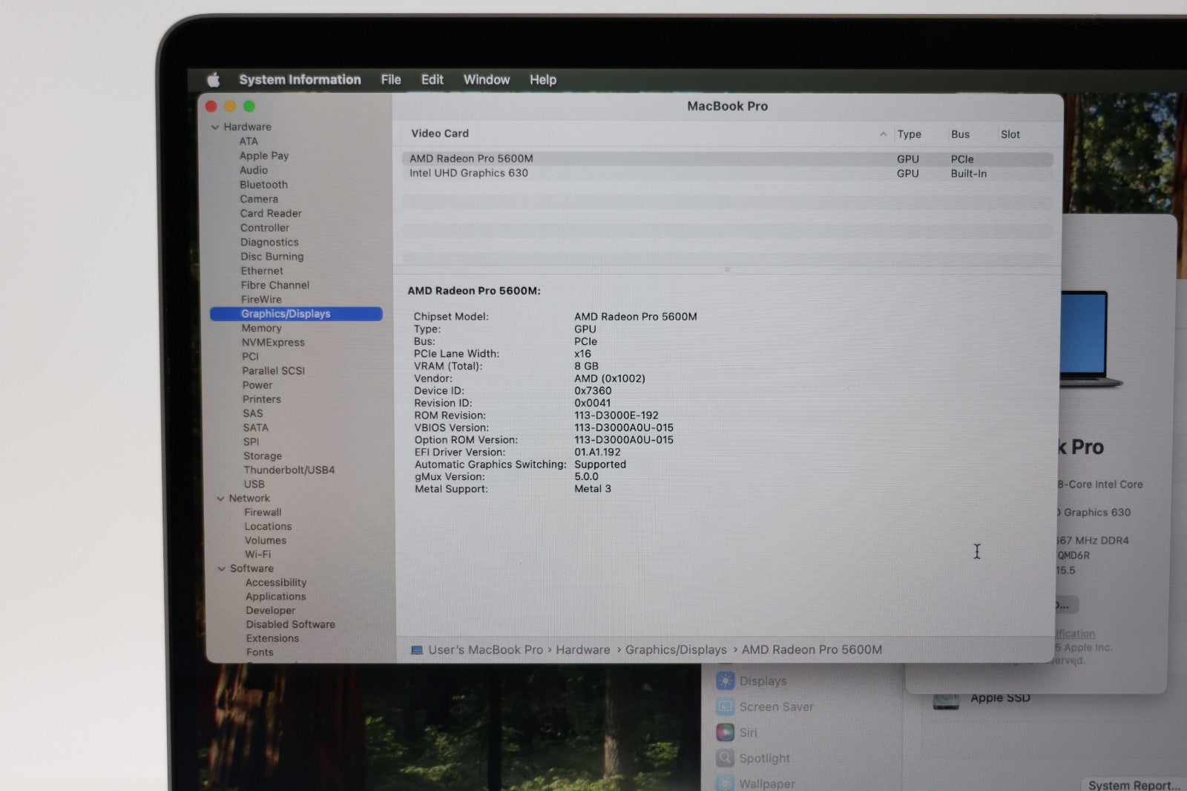Select Bluetooth in sidebar
This screenshot has height=791, width=1187.
[263, 185]
